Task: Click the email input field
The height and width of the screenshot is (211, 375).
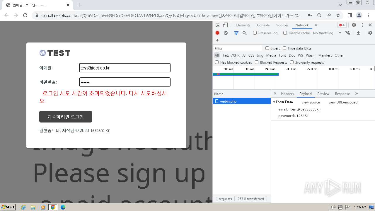Action: 125,68
